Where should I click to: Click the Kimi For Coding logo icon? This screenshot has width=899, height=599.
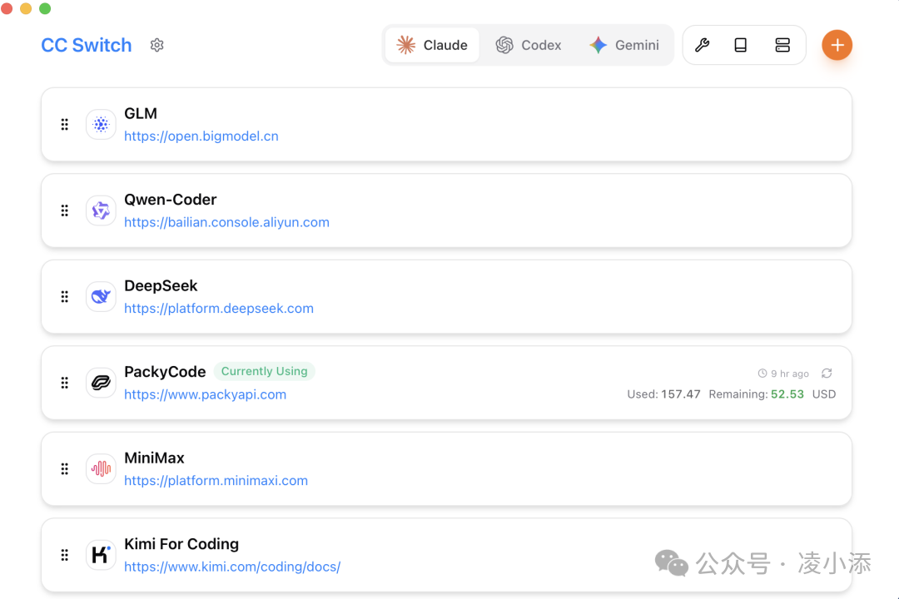(x=101, y=555)
